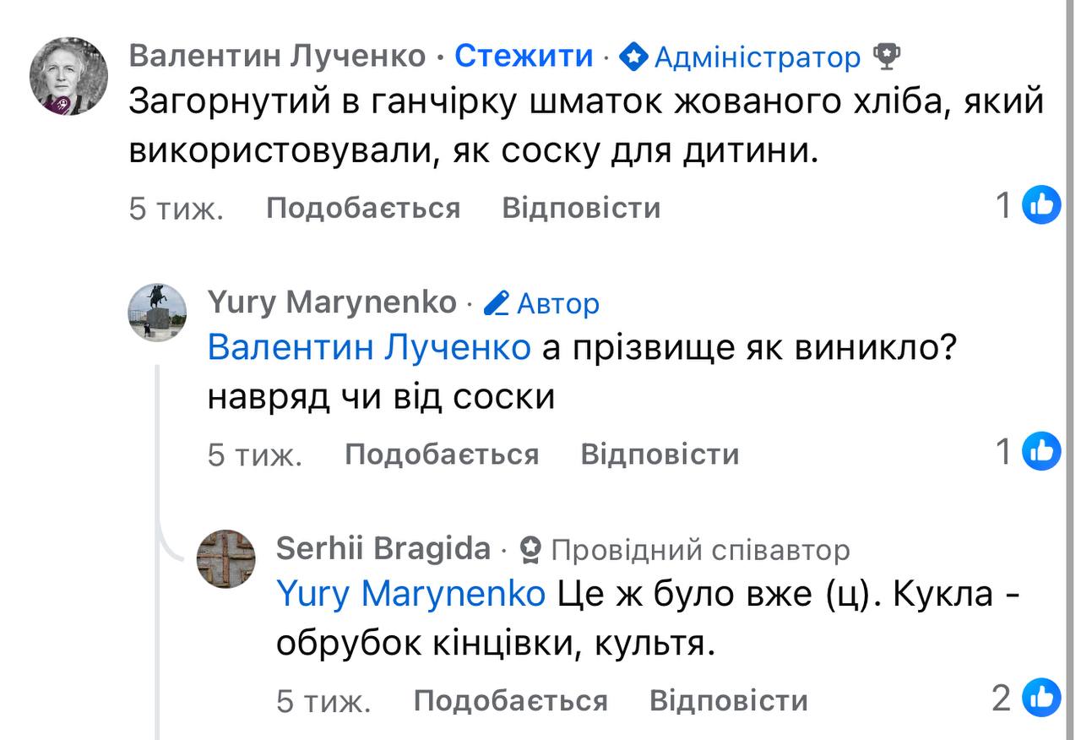Open Serhii Bragida's profile name link
The width and height of the screenshot is (1081, 740).
383,549
